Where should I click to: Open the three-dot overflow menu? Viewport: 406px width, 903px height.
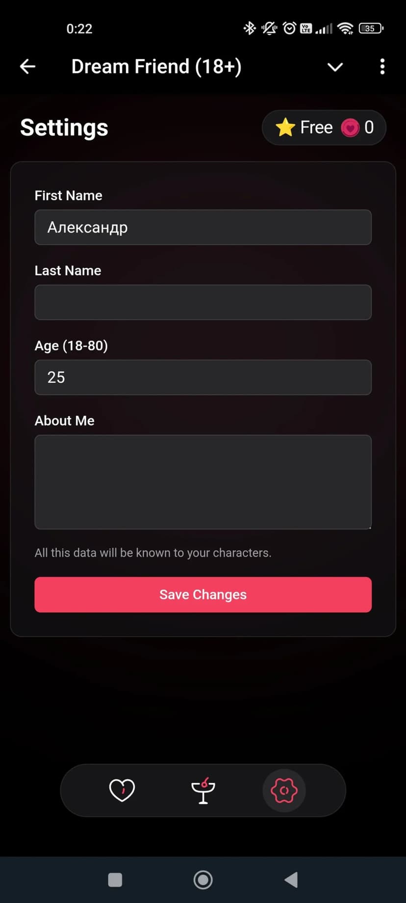pos(382,67)
